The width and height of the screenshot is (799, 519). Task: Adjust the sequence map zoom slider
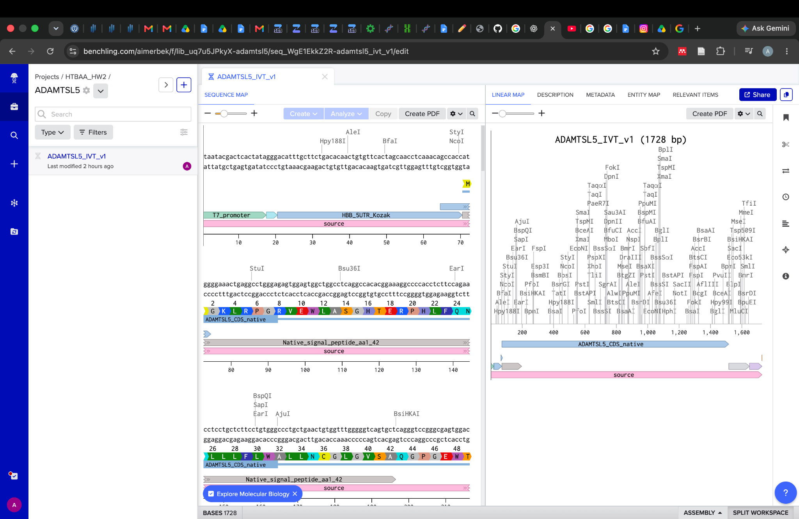click(224, 114)
